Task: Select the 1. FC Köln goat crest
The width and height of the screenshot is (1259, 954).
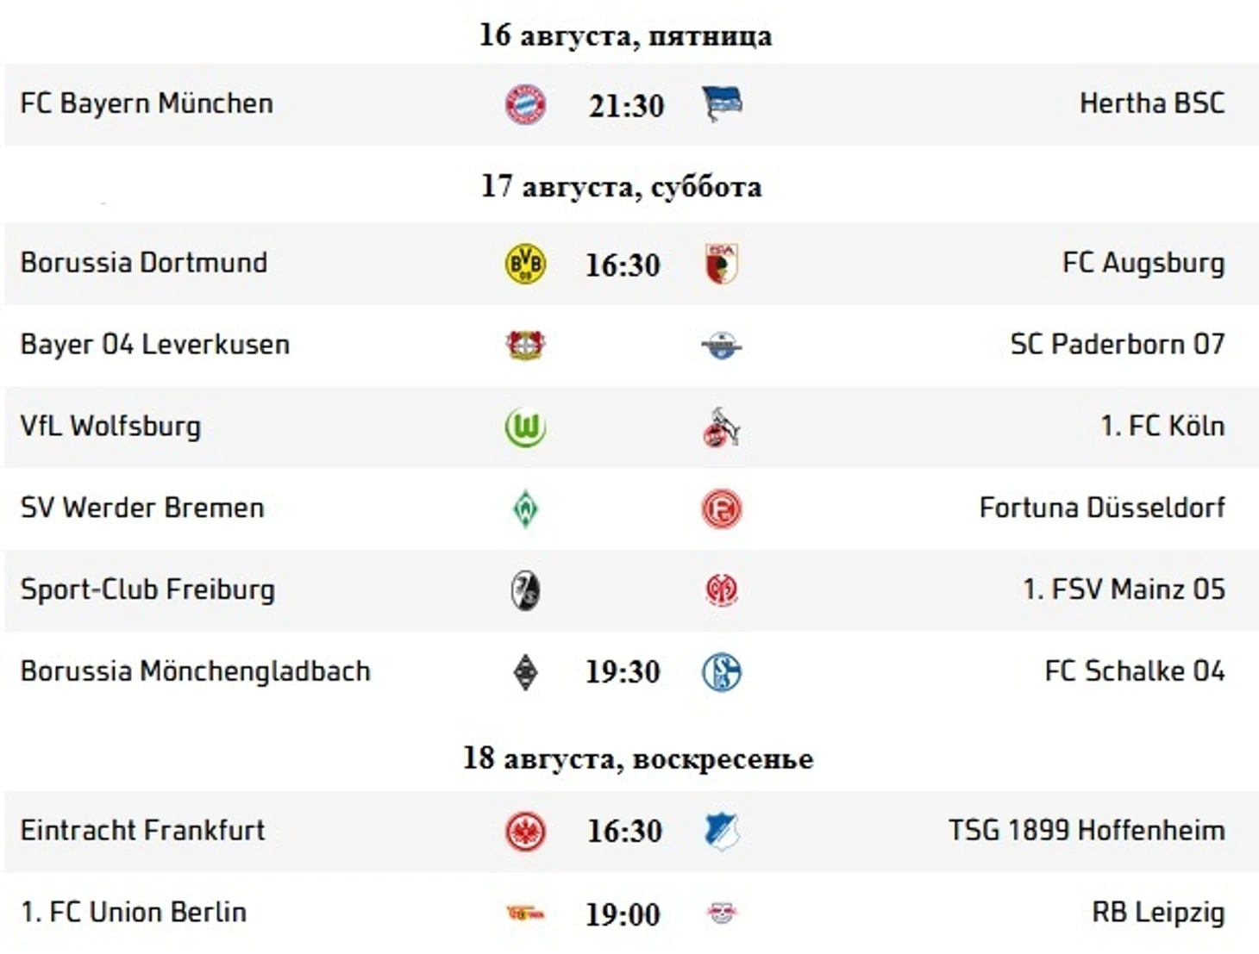Action: pyautogui.click(x=722, y=427)
